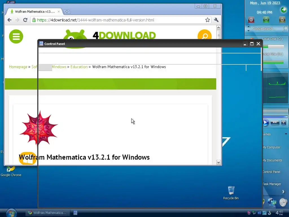289x217 pixels.
Task: Click Local Disk (C:) usage bar
Action: [273, 47]
